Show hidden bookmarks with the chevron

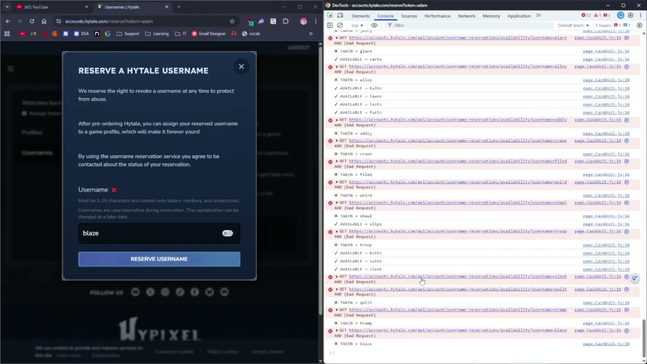pyautogui.click(x=311, y=34)
